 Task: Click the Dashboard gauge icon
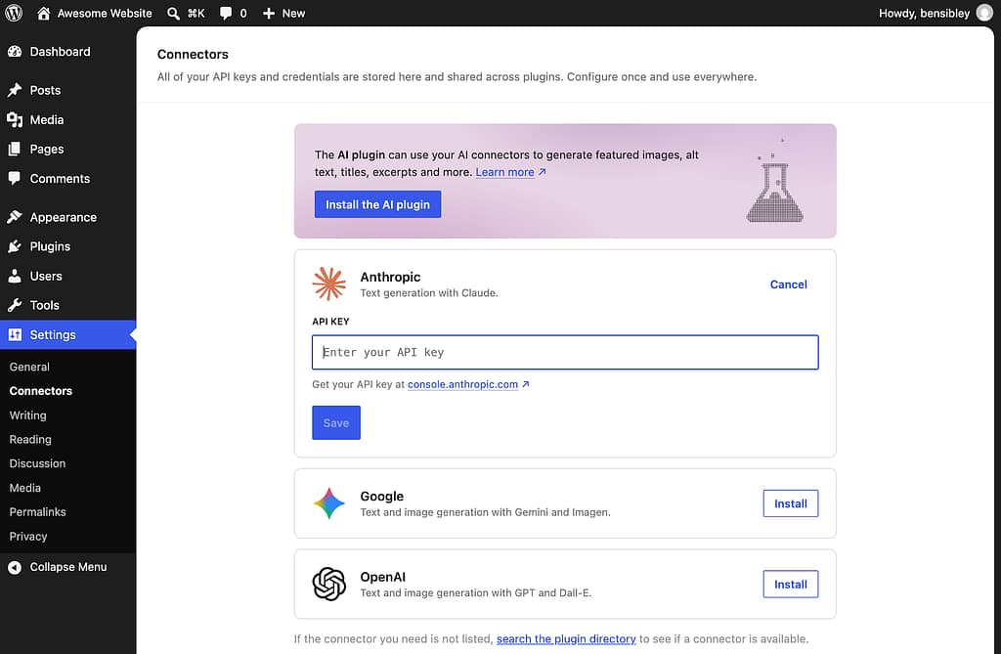tap(15, 52)
